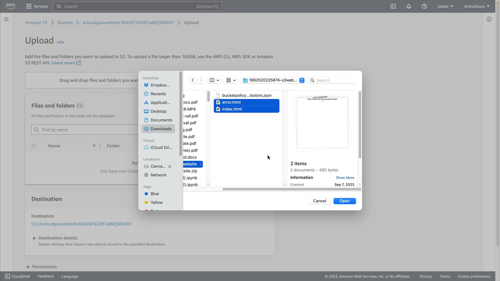The image size is (500, 281).
Task: Open the help question mark icon
Action: 424,7
